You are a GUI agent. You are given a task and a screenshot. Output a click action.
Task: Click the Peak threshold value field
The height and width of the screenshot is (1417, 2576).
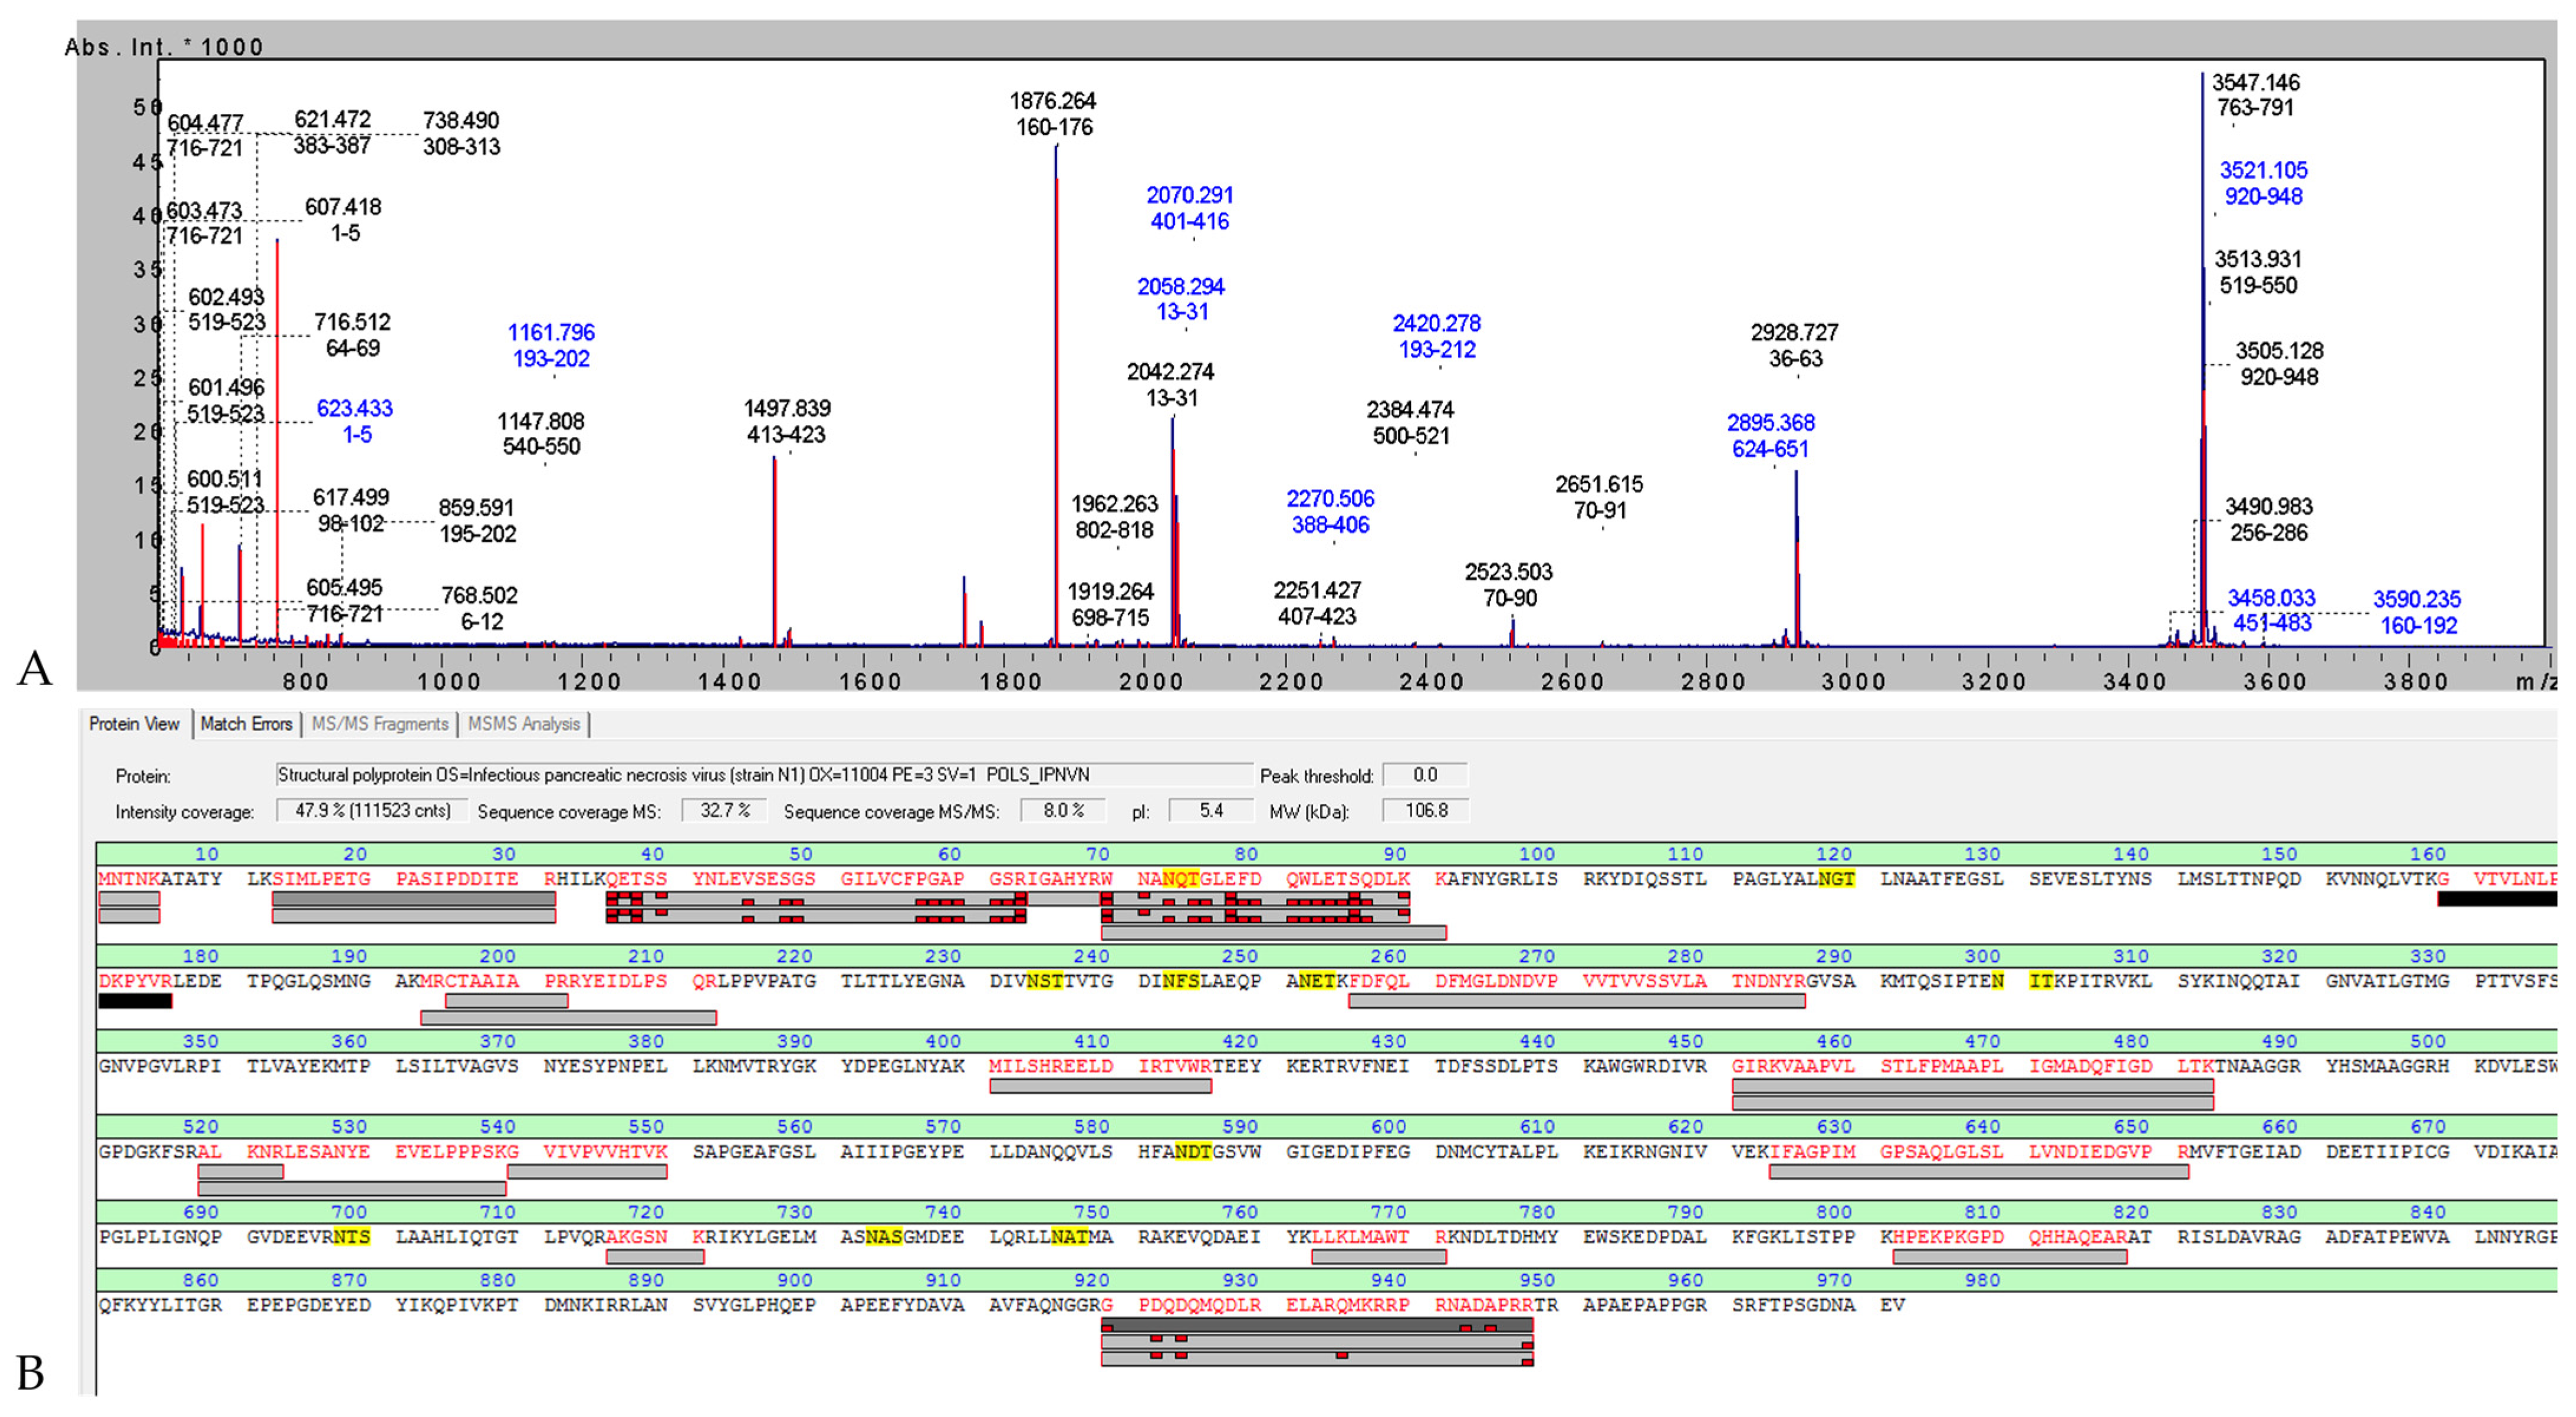1425,775
